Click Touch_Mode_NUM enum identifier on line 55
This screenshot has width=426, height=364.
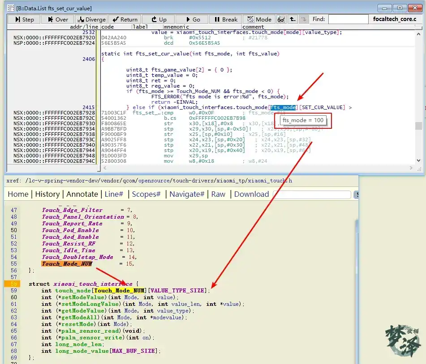(67, 264)
